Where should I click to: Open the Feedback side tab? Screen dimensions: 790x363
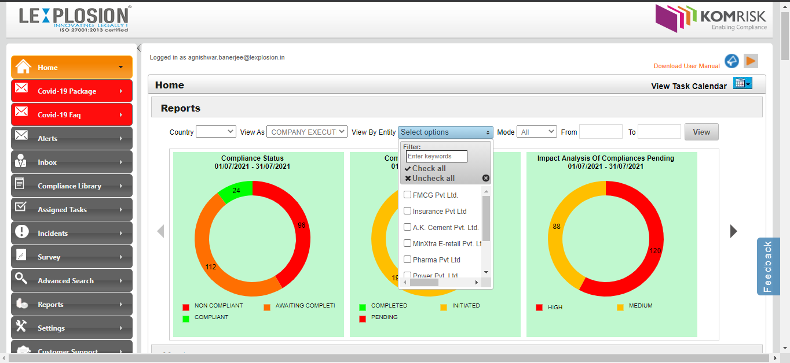pyautogui.click(x=768, y=266)
